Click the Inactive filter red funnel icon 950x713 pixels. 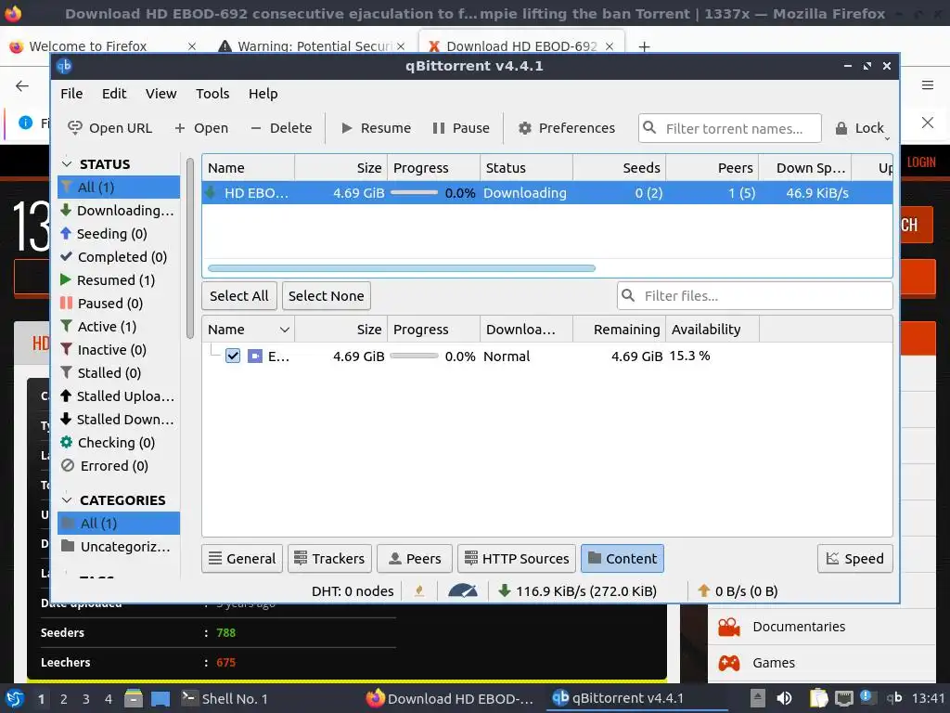[66, 349]
